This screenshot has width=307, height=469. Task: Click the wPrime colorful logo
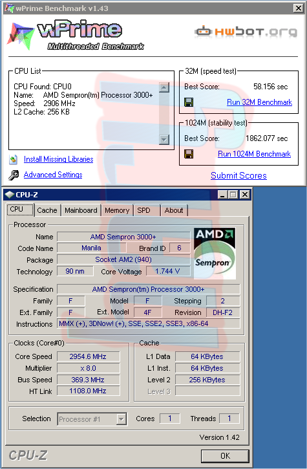click(21, 36)
